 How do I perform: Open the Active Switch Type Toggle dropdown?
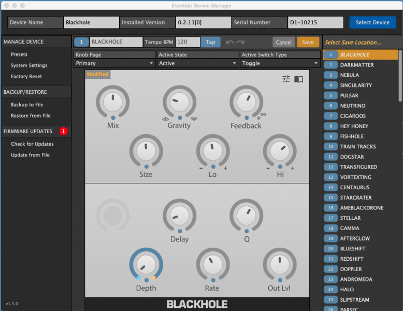[x=280, y=63]
